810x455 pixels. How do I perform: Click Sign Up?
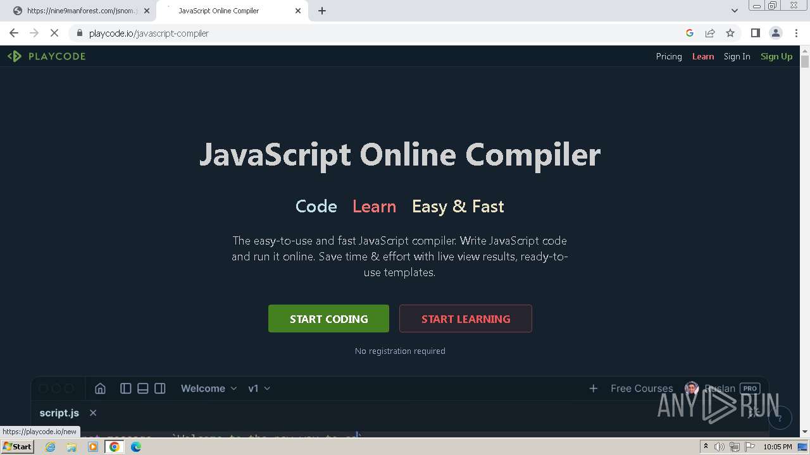[776, 56]
